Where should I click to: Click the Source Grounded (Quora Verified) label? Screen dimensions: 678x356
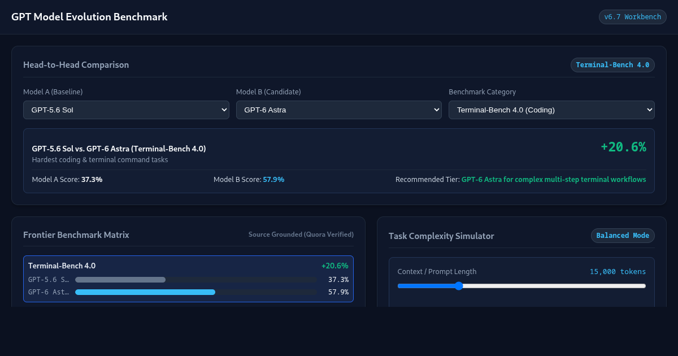301,235
